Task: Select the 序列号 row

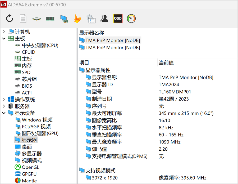Action: click(x=99, y=106)
